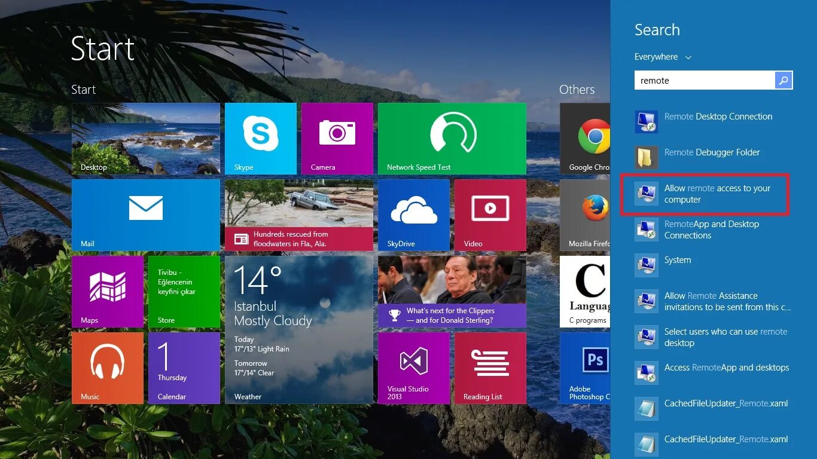Select 'Allow remote access to your computer'

[714, 194]
